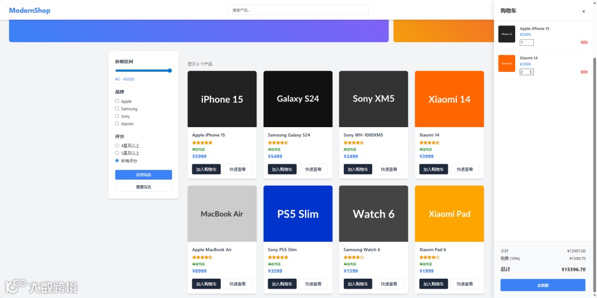
Task: Select the 所有评分 radio option
Action: (117, 160)
